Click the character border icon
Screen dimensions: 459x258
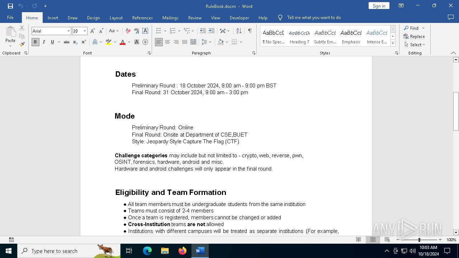click(145, 31)
